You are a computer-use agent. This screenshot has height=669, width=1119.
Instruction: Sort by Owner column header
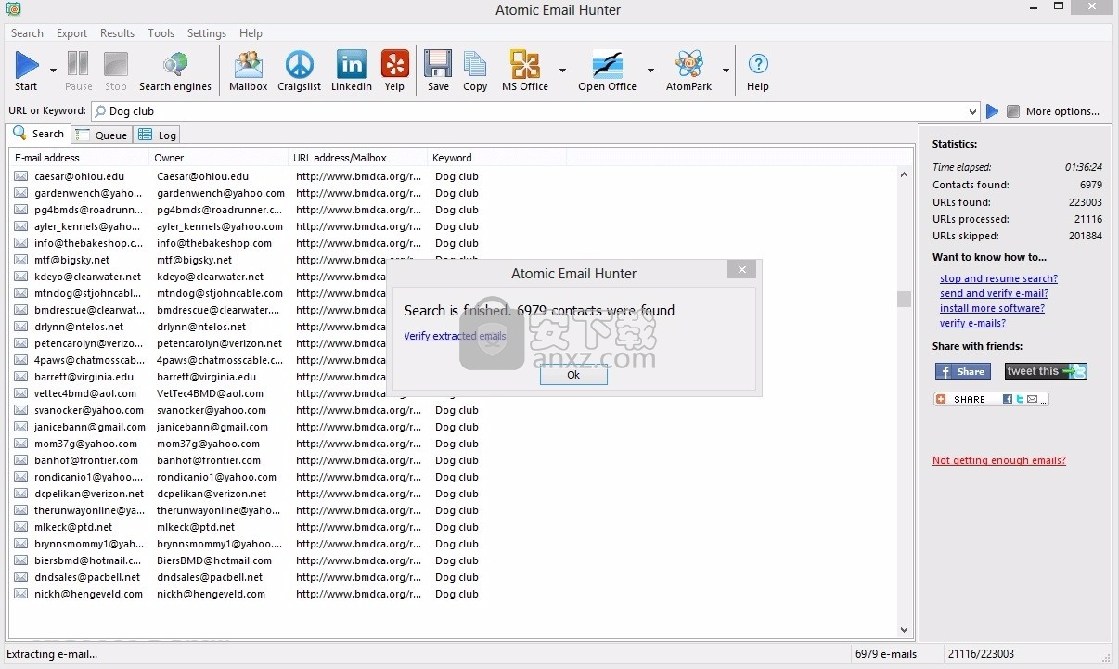click(x=219, y=158)
